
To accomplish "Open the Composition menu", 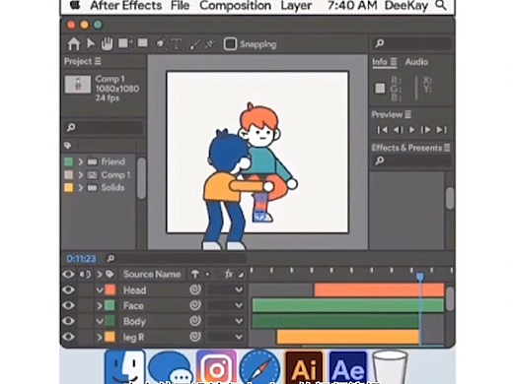I will (235, 6).
